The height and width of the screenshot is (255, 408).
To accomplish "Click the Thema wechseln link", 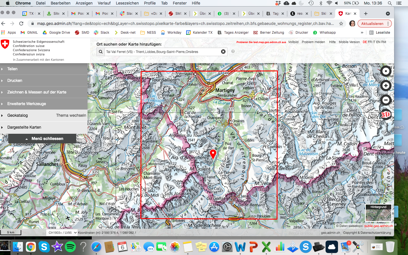I will click(x=71, y=115).
